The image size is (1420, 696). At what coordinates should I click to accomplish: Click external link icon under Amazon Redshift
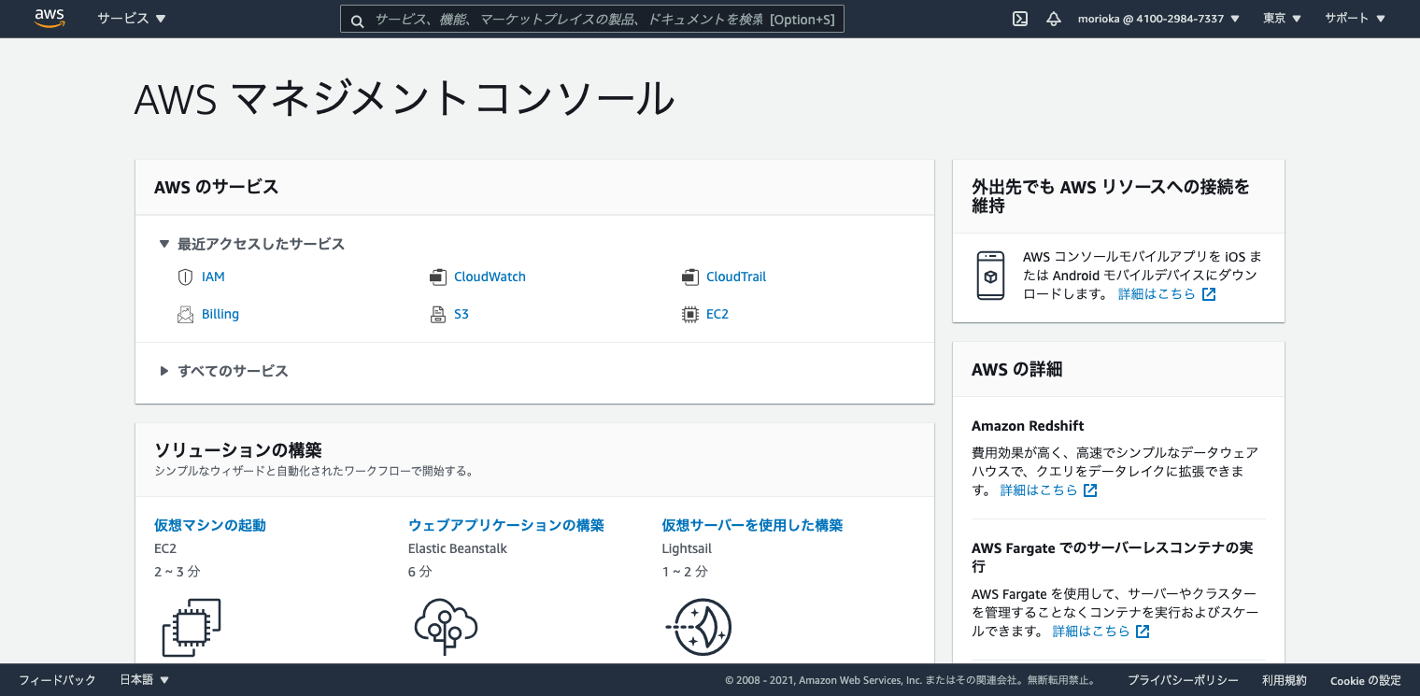pyautogui.click(x=1090, y=490)
